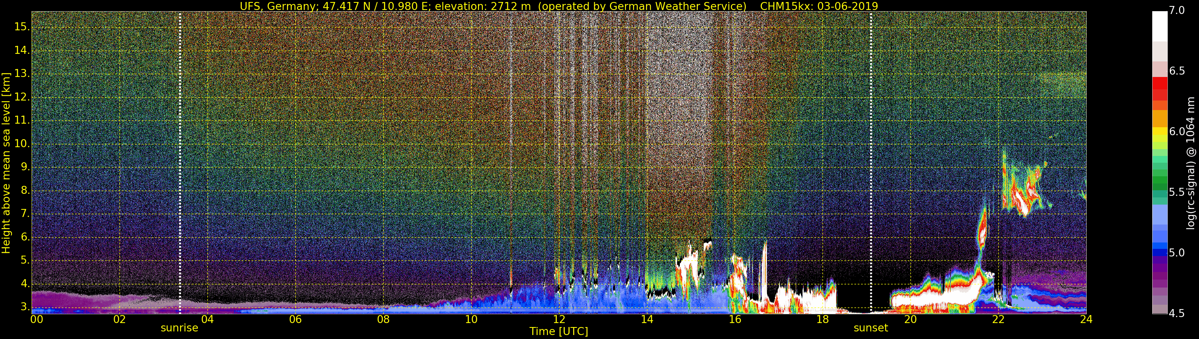Click the '12.' height axis tick label
Viewport: 1199px width, 339px height.
click(22, 97)
